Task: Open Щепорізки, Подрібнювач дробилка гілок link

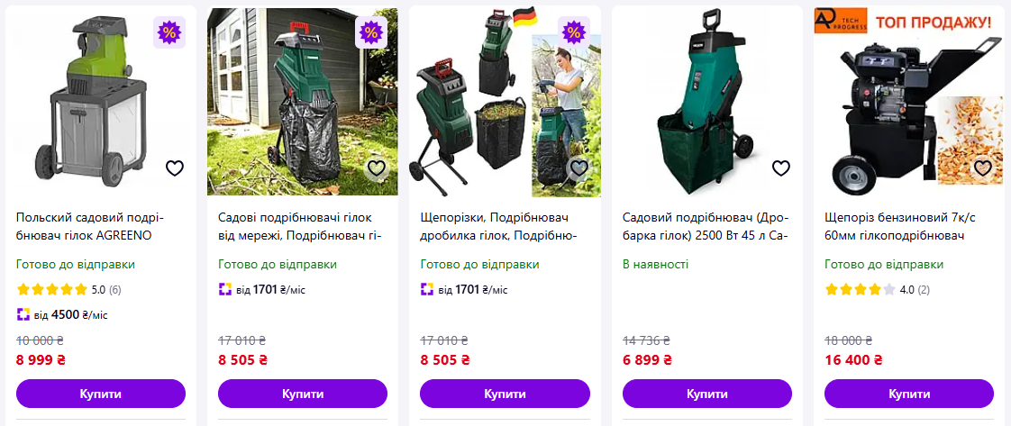Action: (498, 226)
